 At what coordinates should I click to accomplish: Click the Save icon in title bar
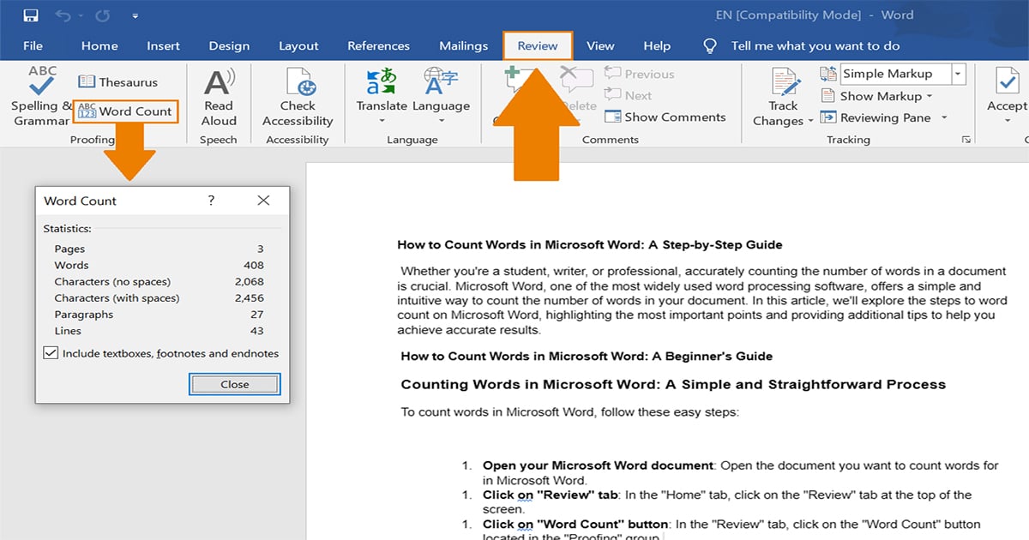(x=31, y=15)
